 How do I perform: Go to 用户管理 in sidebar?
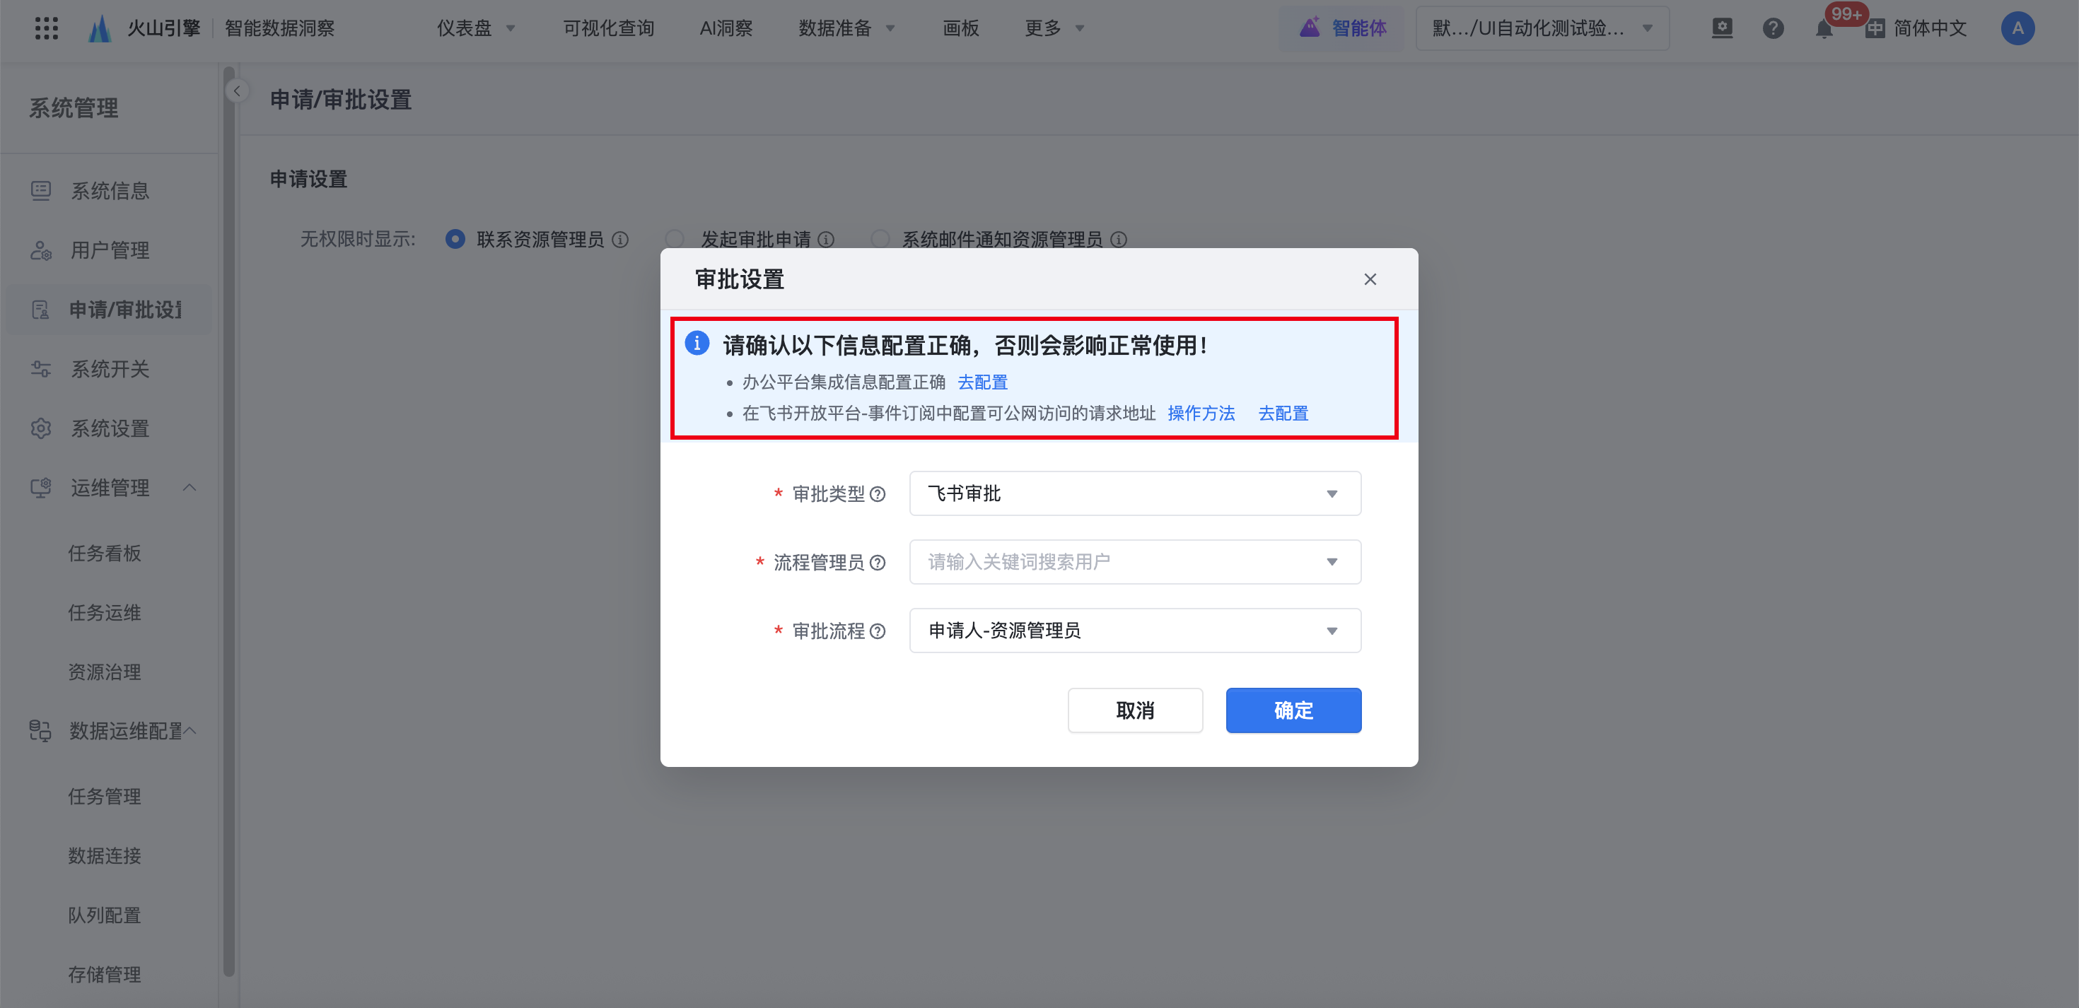[x=110, y=250]
